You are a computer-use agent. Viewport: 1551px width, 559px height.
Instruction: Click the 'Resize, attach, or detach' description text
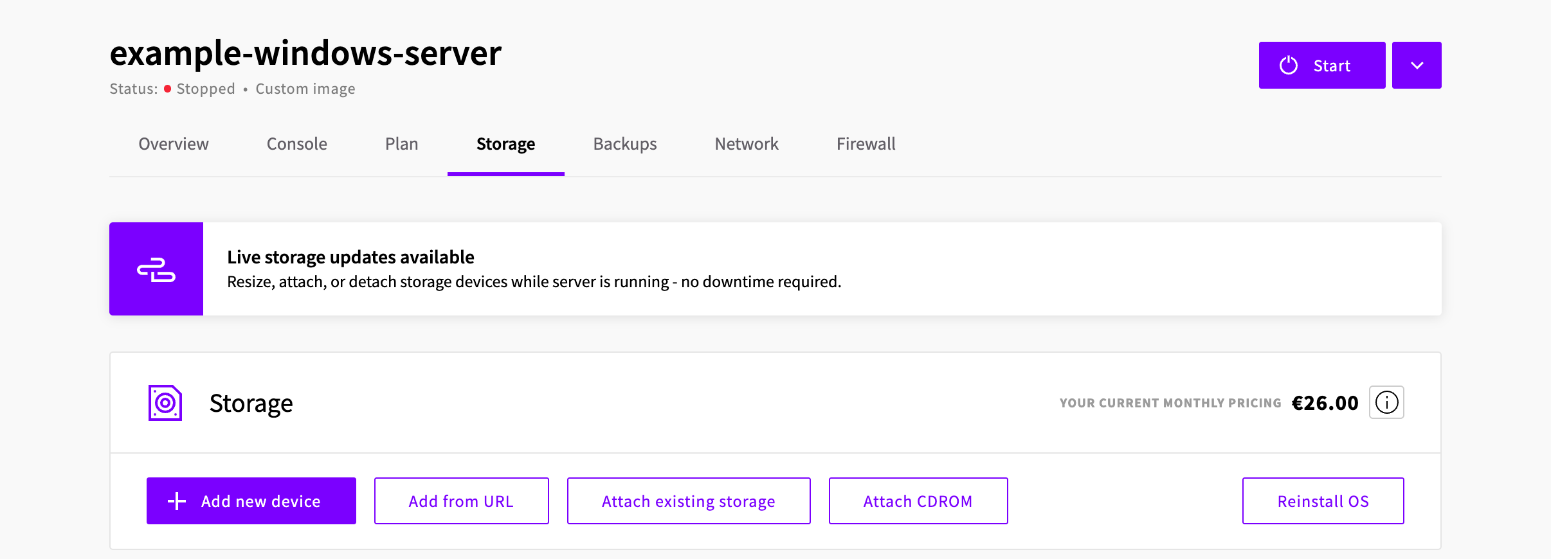tap(534, 282)
